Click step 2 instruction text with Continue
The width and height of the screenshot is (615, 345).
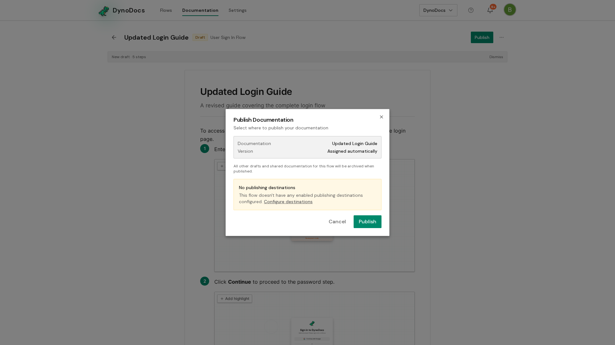click(274, 282)
